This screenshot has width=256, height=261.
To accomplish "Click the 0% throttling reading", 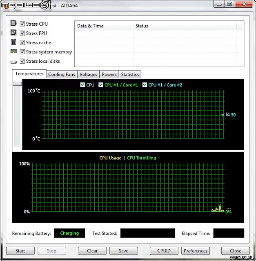I will [228, 212].
